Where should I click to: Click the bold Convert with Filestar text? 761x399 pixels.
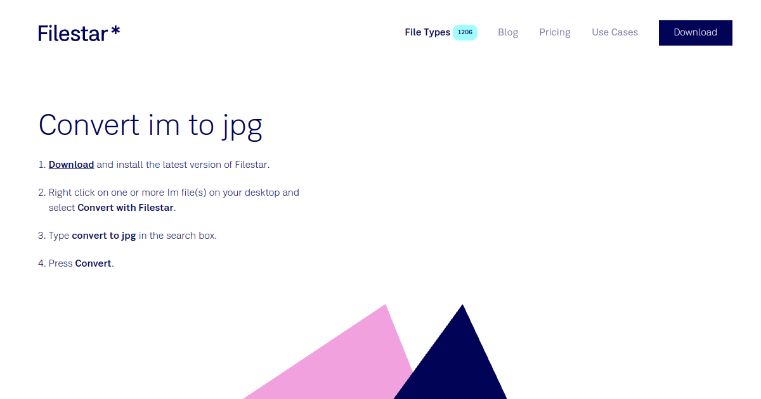tap(125, 207)
